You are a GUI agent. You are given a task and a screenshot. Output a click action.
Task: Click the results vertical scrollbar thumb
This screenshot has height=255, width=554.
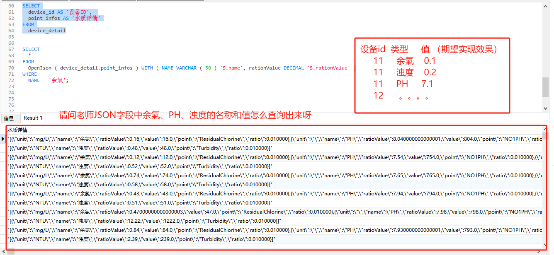[546, 136]
